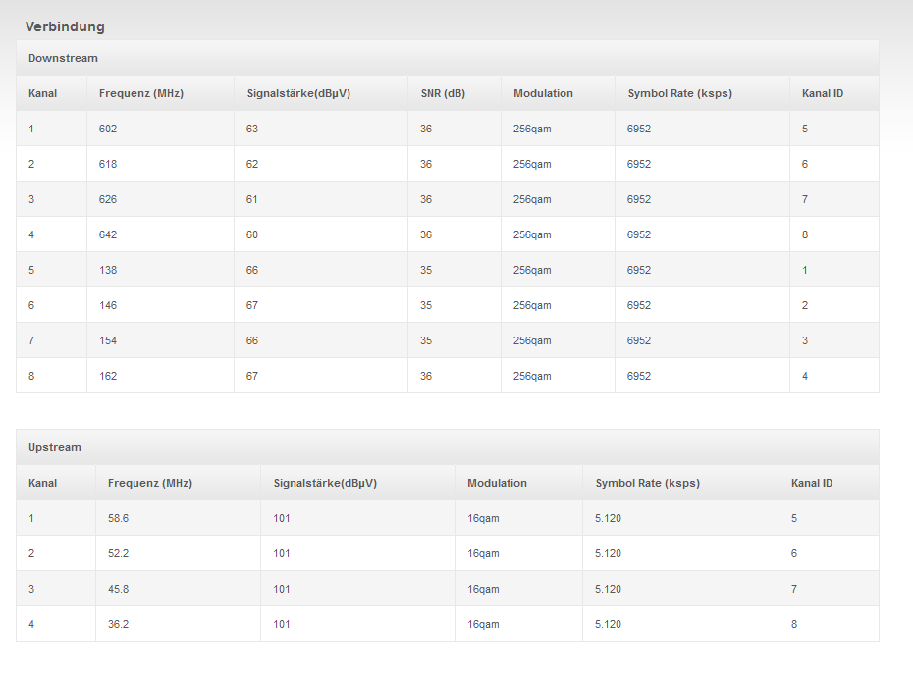Click the Downstream Frequenz (MHz) column header
Screen dimensions: 913x675
click(141, 93)
